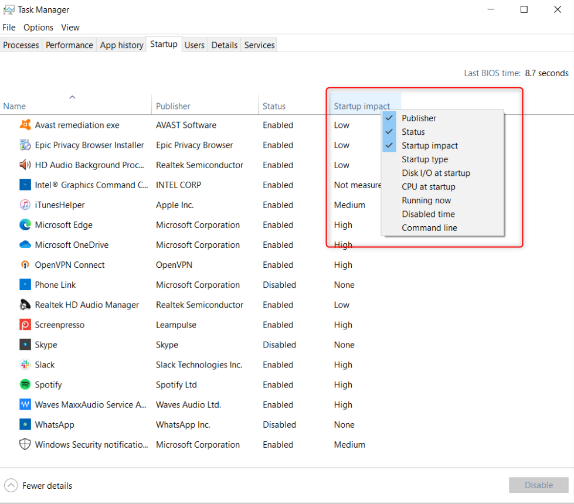Click the Windows Security shield icon
This screenshot has height=504, width=574.
tap(25, 444)
